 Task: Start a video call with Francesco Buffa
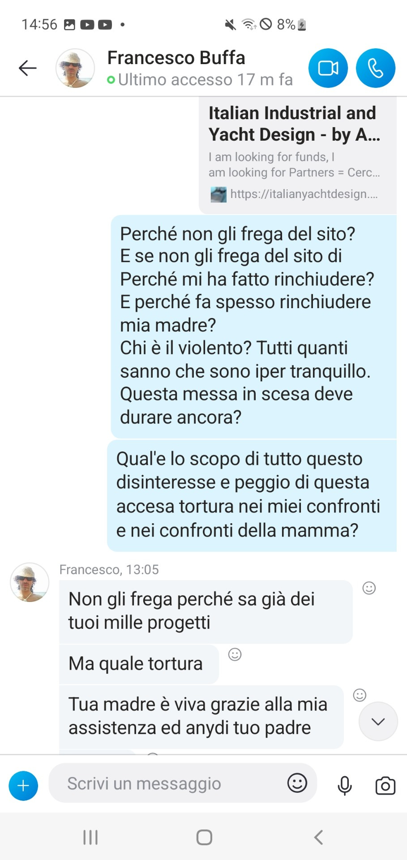coord(328,68)
